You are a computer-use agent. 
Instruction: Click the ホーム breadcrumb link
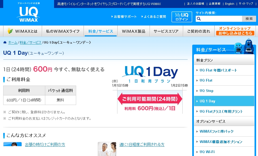tap(13, 42)
